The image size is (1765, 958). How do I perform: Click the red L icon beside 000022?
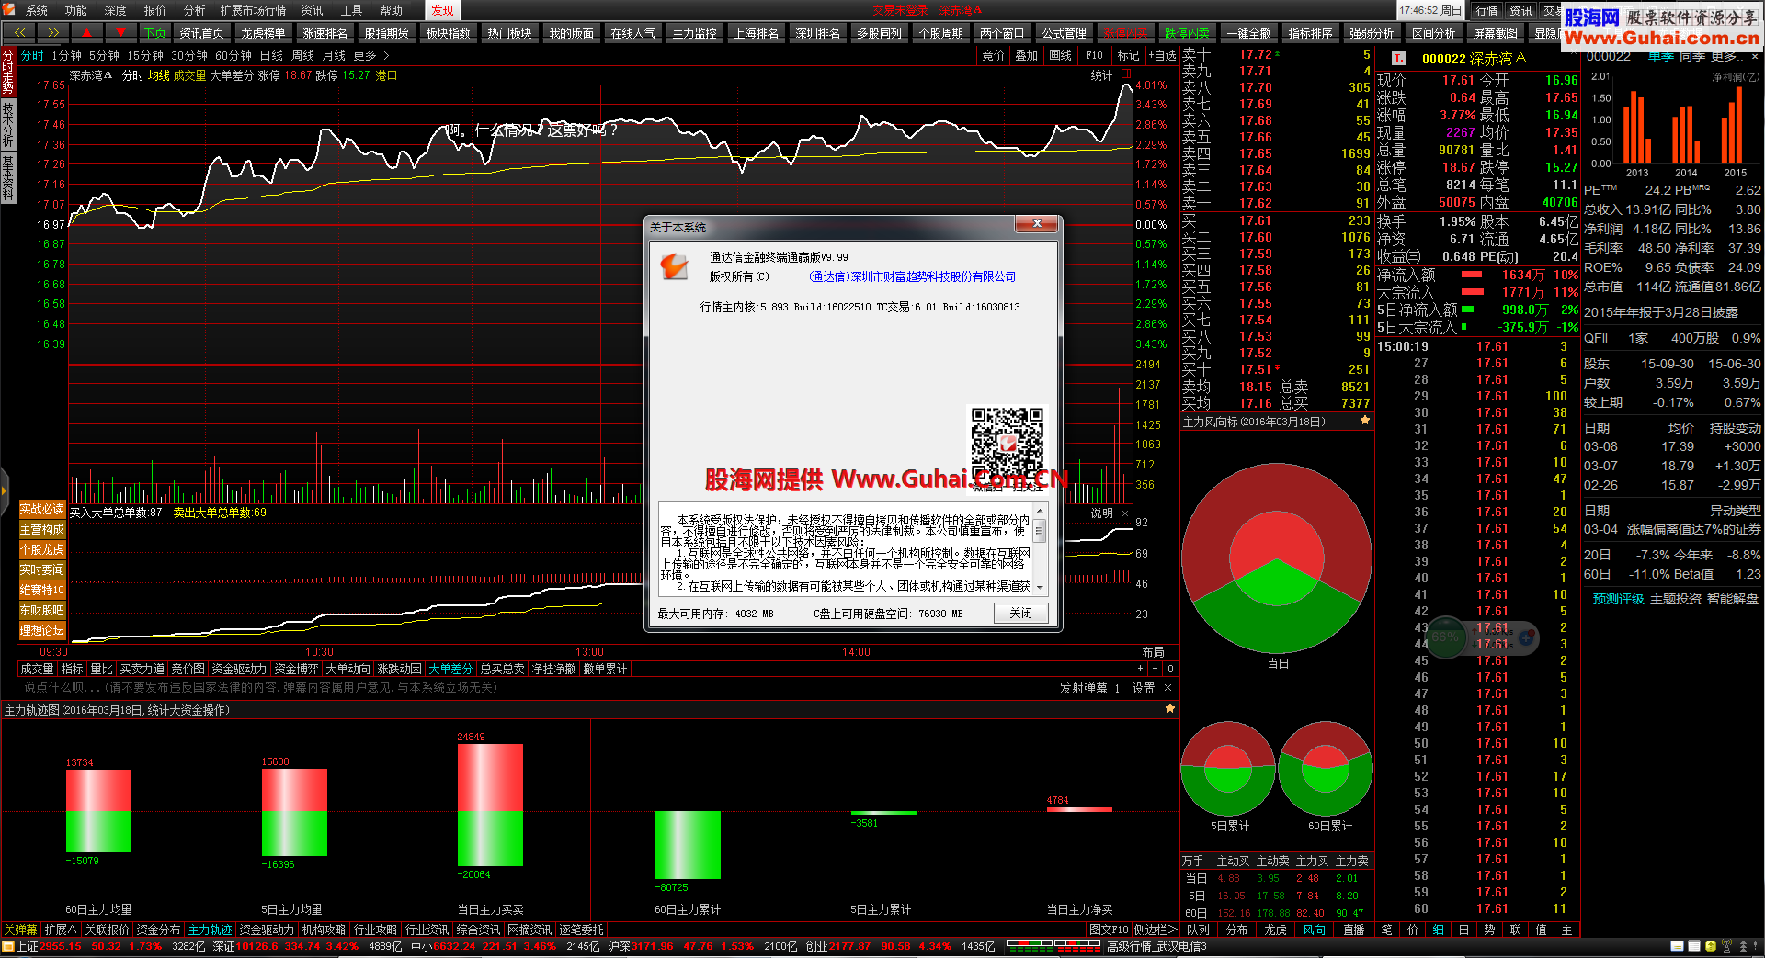tap(1398, 59)
